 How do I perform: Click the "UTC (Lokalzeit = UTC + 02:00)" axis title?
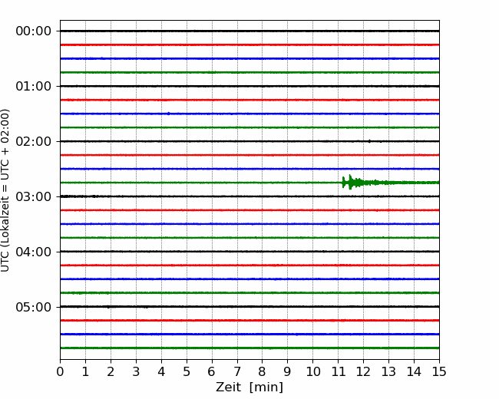point(5,190)
